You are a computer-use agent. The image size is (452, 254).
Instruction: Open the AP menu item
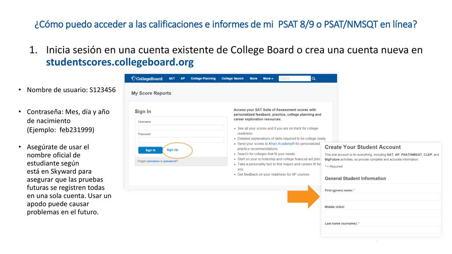click(x=183, y=78)
